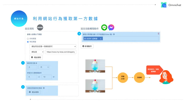Click info icon beside 顧客分眾標籤 label
The image size is (185, 104).
114,34
